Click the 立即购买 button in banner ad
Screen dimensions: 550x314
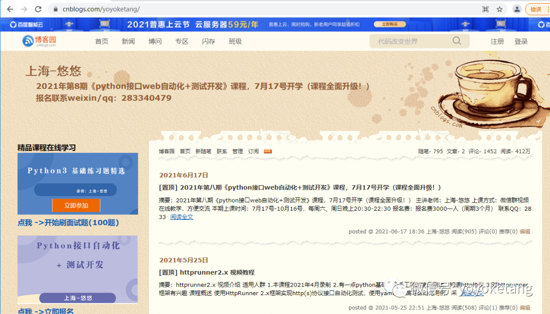coord(390,24)
